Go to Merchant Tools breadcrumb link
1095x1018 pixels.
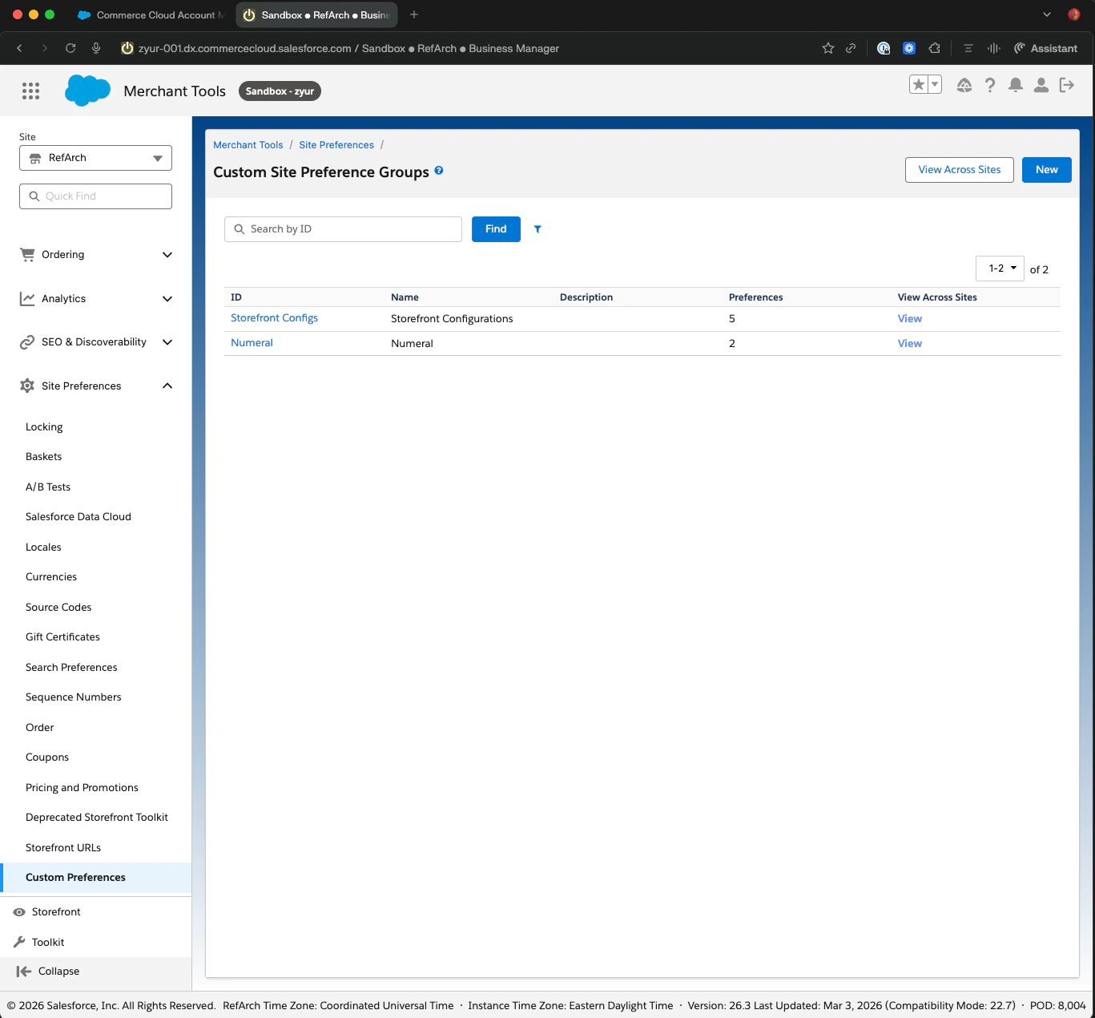point(248,145)
